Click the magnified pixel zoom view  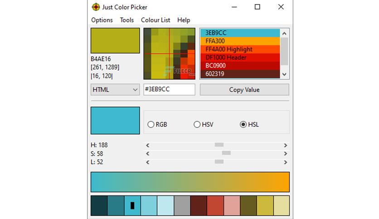coord(169,53)
